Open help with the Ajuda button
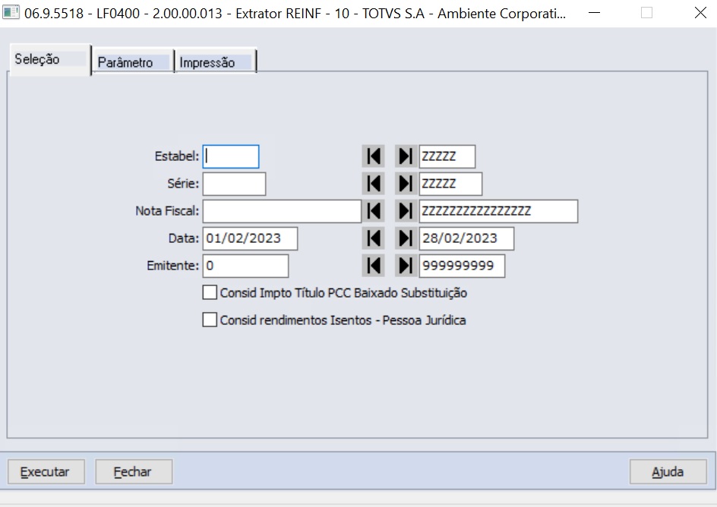Image resolution: width=717 pixels, height=507 pixels. coord(668,471)
